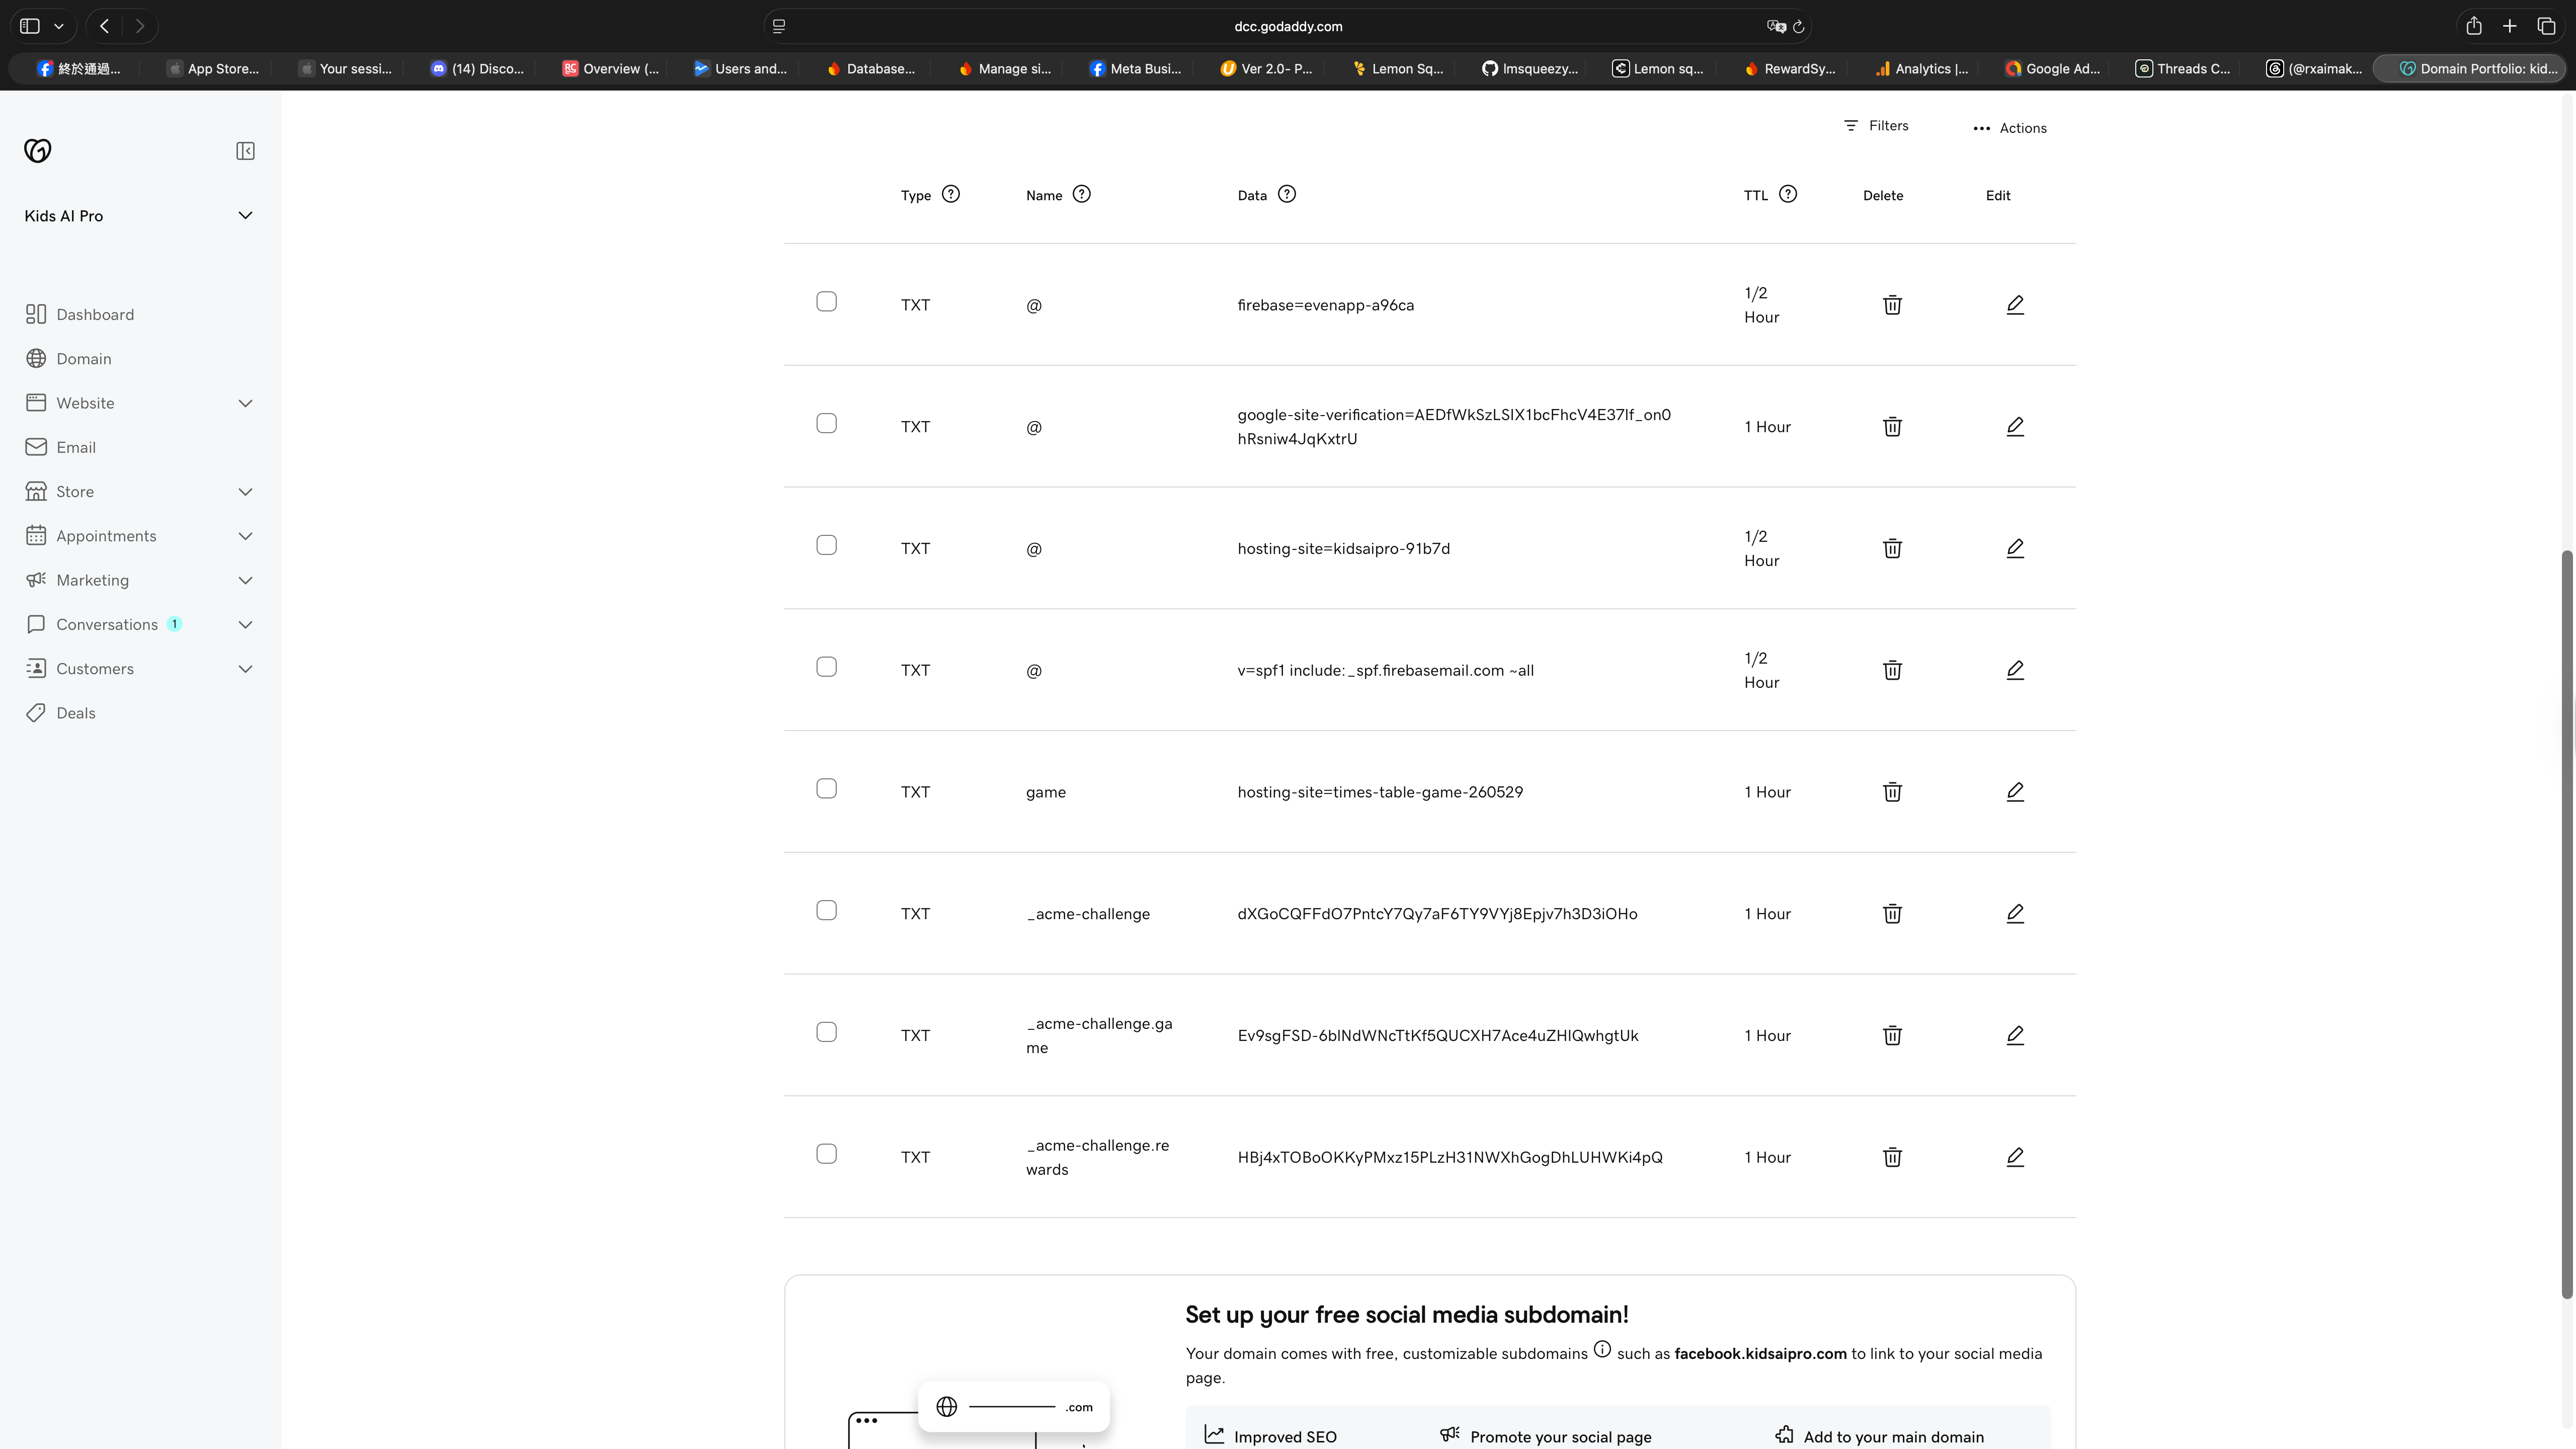Collapse the left sidebar panel
Image resolution: width=2576 pixels, height=1449 pixels.
(x=245, y=151)
